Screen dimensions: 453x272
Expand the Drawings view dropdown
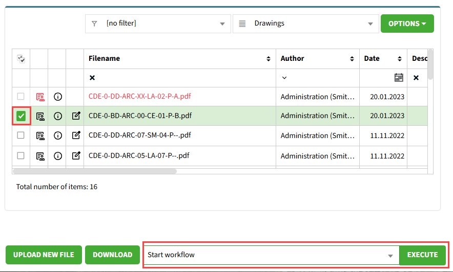(305, 24)
